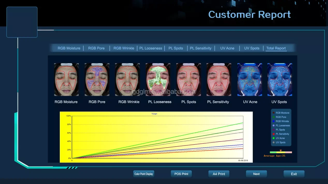This screenshot has width=328, height=184.
Task: View the PL Spots face image
Action: coord(188,79)
